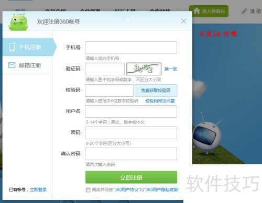Focus the 密码 input field
The height and width of the screenshot is (203, 262).
131,133
